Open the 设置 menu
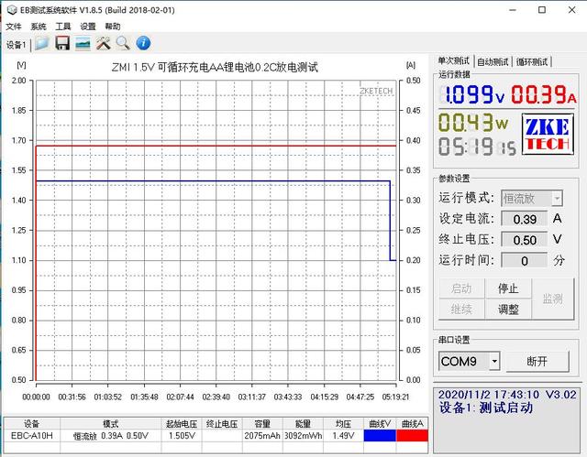 tap(88, 27)
